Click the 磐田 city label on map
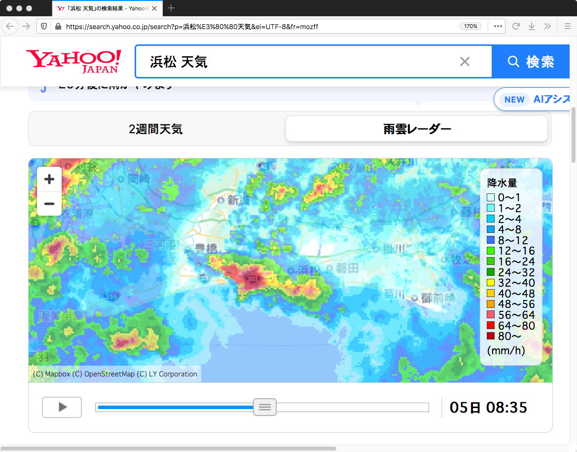Viewport: 577px width, 452px height. pyautogui.click(x=347, y=268)
